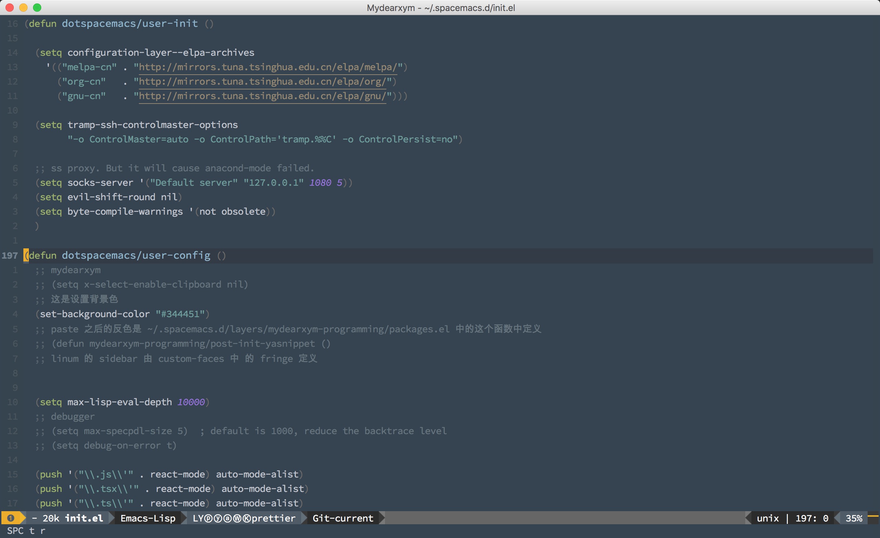Click the ⓟ minor mode indicator

208,518
